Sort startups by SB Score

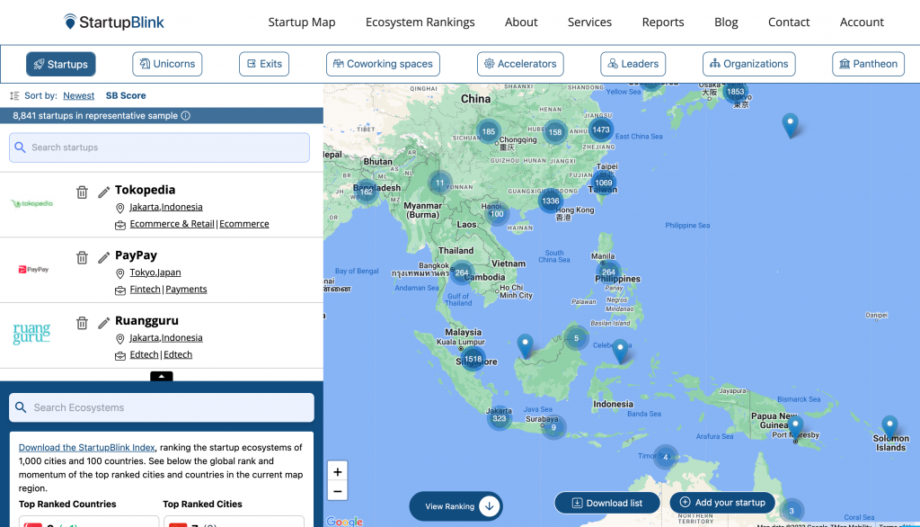point(126,95)
